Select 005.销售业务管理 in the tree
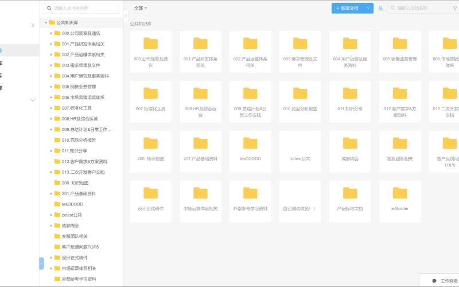Viewport: 459px width, 287px height. coord(79,87)
